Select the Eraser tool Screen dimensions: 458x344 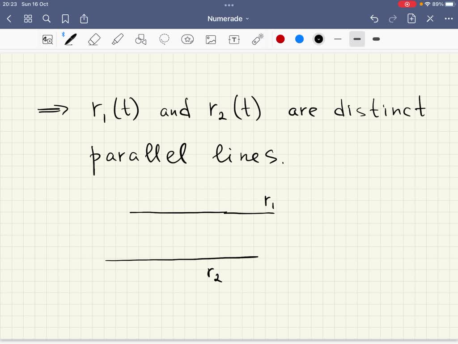pos(94,39)
